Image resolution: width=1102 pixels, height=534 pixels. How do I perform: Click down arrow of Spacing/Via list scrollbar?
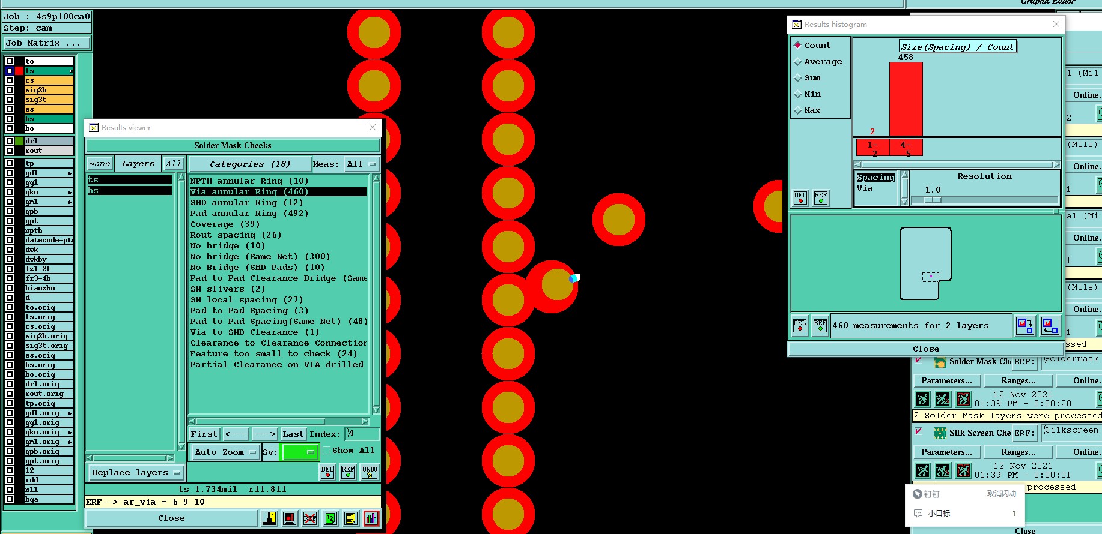904,203
